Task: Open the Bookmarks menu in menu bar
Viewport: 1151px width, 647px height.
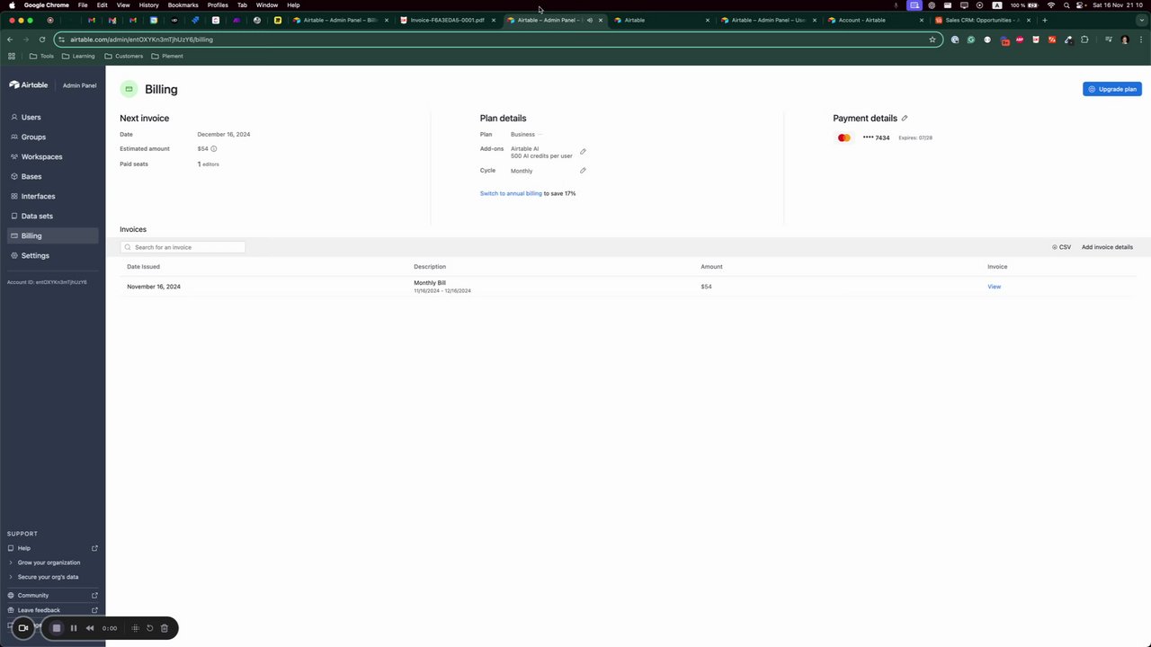Action: point(183,5)
